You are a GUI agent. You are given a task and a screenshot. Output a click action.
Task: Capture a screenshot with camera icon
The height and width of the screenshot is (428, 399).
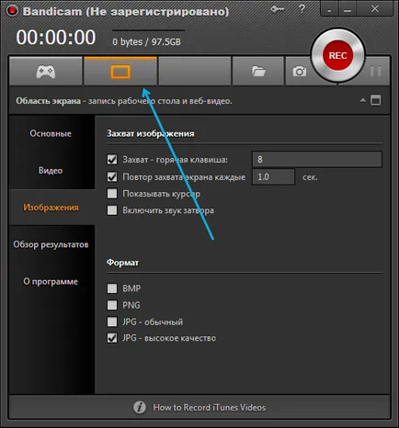(299, 72)
